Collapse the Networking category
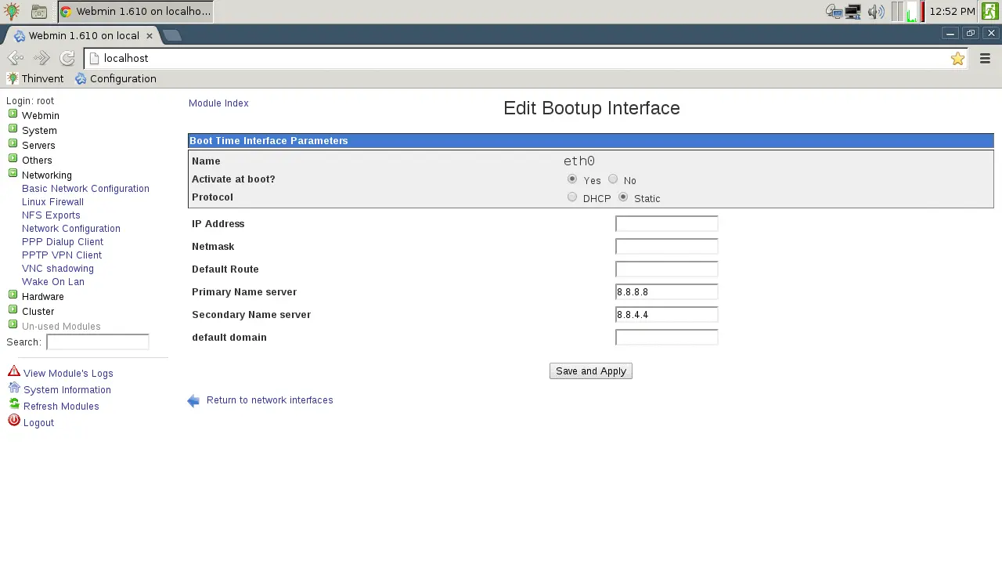This screenshot has width=1002, height=564. [x=13, y=174]
